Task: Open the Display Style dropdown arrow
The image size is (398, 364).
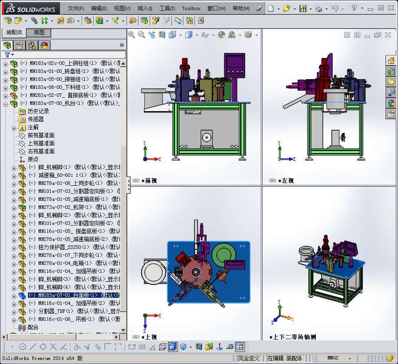Action: click(x=197, y=35)
